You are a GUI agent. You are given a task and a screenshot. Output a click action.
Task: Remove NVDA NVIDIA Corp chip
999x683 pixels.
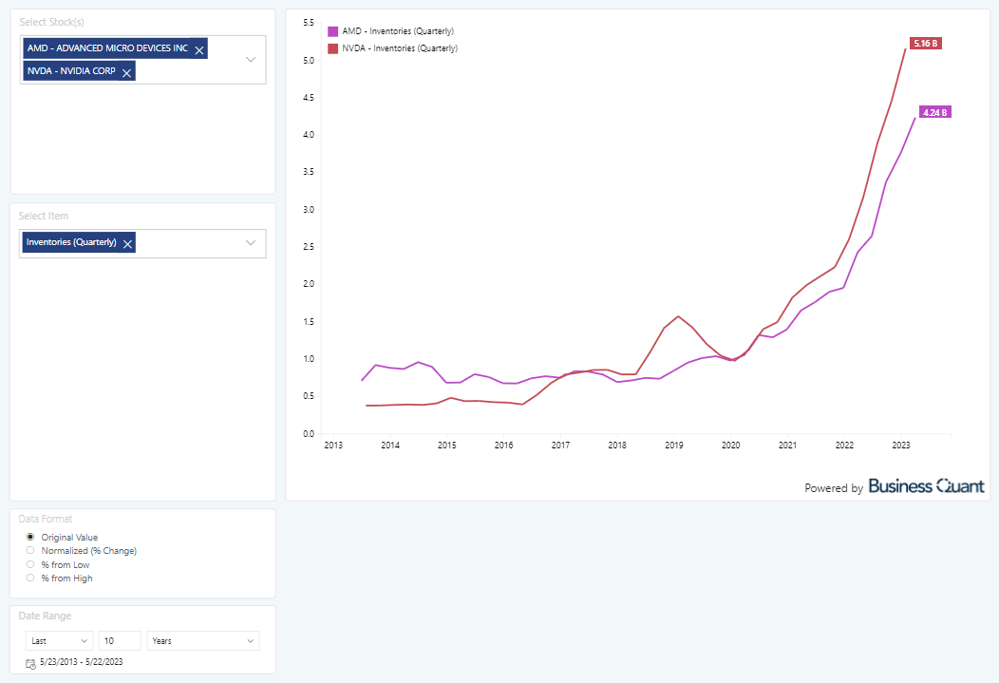coord(126,73)
